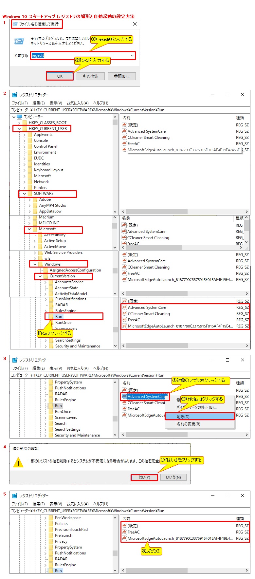Click OK in the Run dialog

click(60, 76)
